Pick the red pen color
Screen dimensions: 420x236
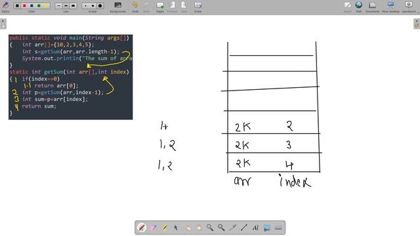pyautogui.click(x=24, y=6)
